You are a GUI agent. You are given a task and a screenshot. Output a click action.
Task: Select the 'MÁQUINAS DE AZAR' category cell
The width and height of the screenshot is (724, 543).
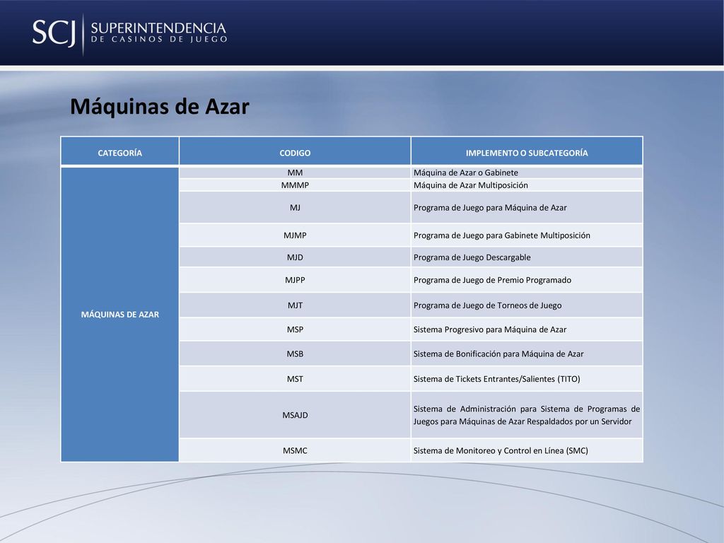(119, 315)
